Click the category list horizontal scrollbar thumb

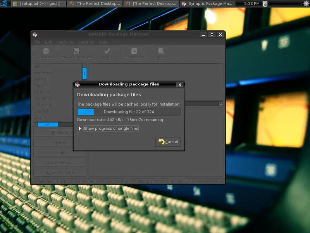click(x=48, y=125)
